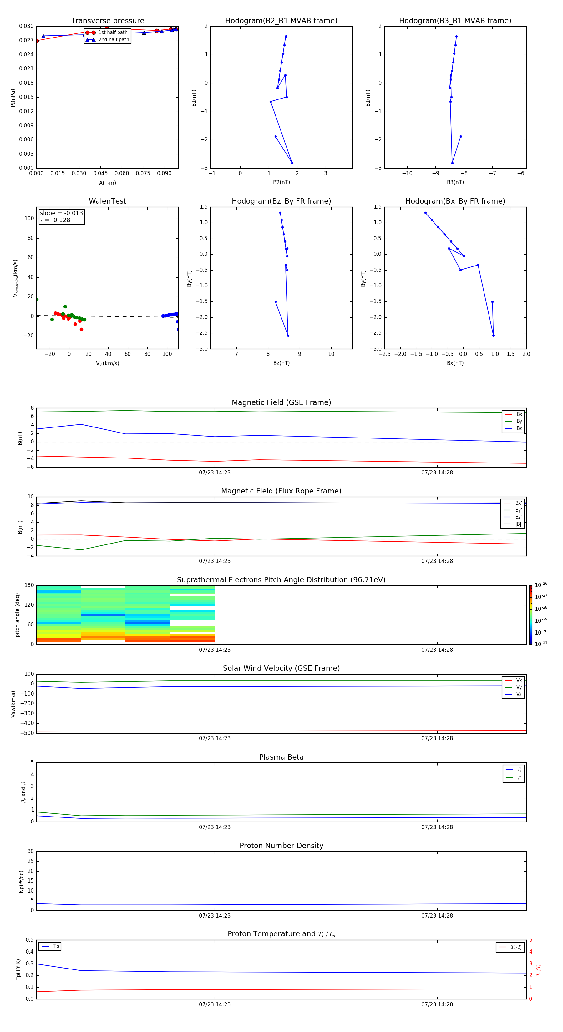Click the "V_remaining(km/s)" y-axis label
The height and width of the screenshot is (1032, 563).
click(15, 278)
